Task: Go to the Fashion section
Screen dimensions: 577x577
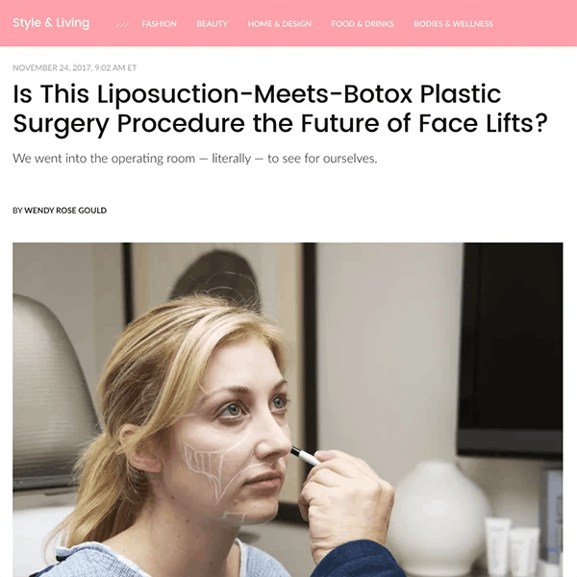Action: pos(159,24)
